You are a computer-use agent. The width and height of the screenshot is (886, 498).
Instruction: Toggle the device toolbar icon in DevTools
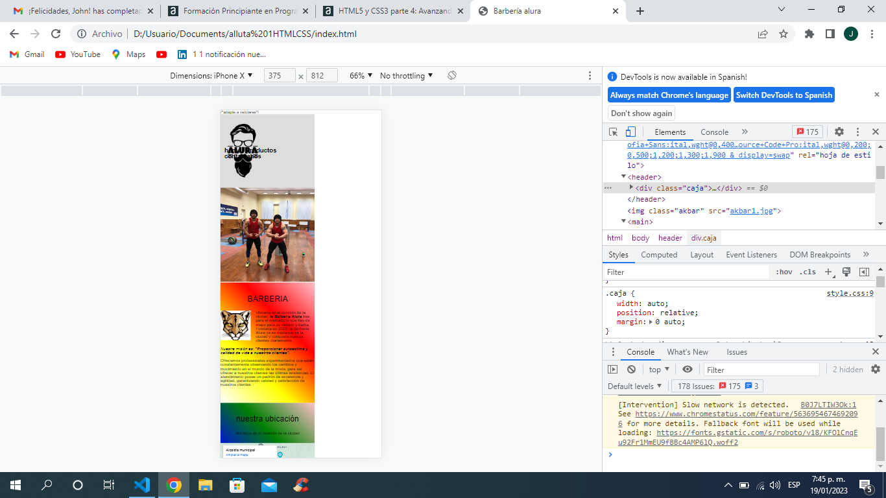[630, 132]
